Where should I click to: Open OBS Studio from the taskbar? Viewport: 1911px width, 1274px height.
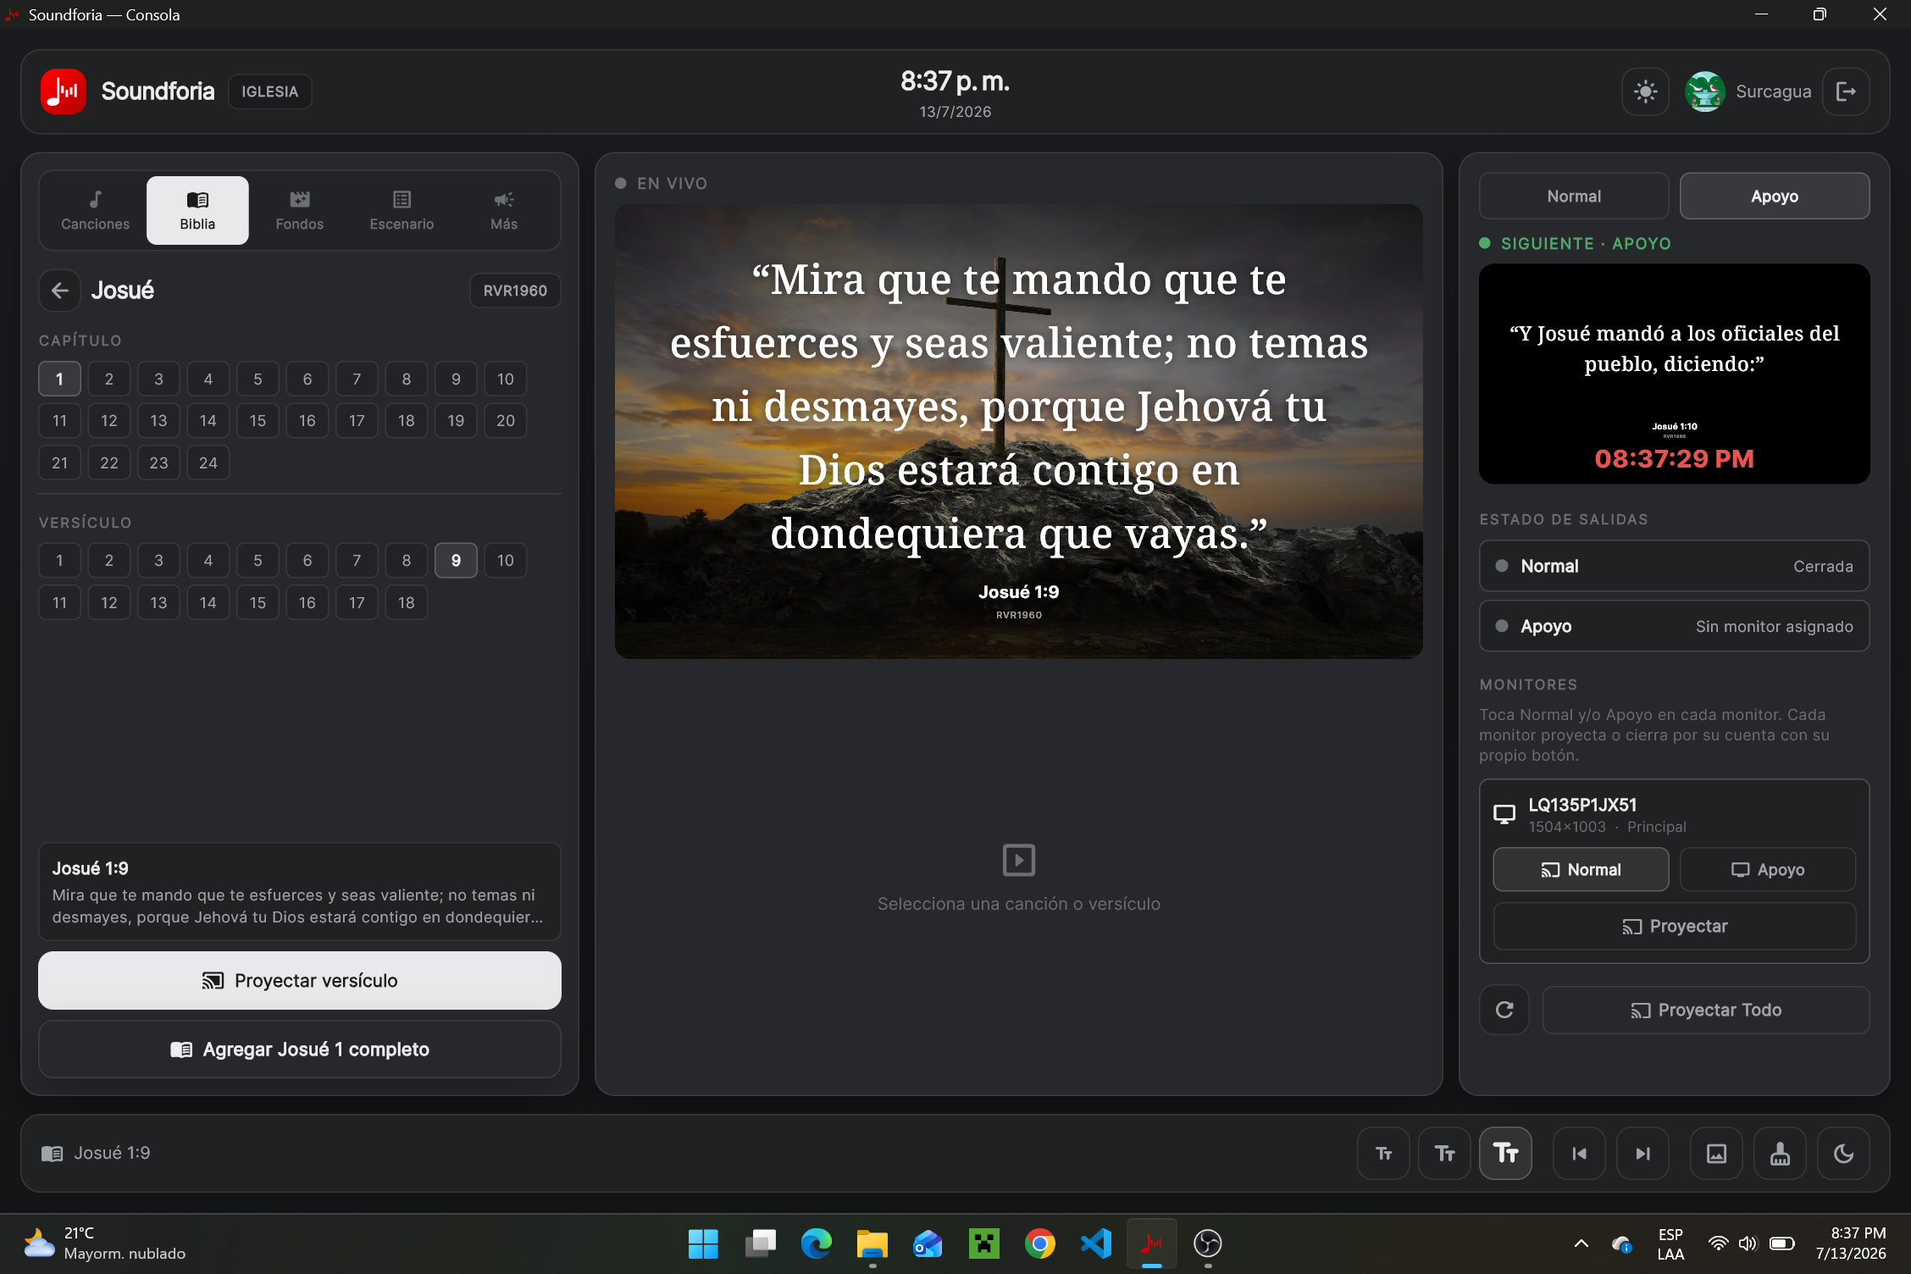1207,1244
